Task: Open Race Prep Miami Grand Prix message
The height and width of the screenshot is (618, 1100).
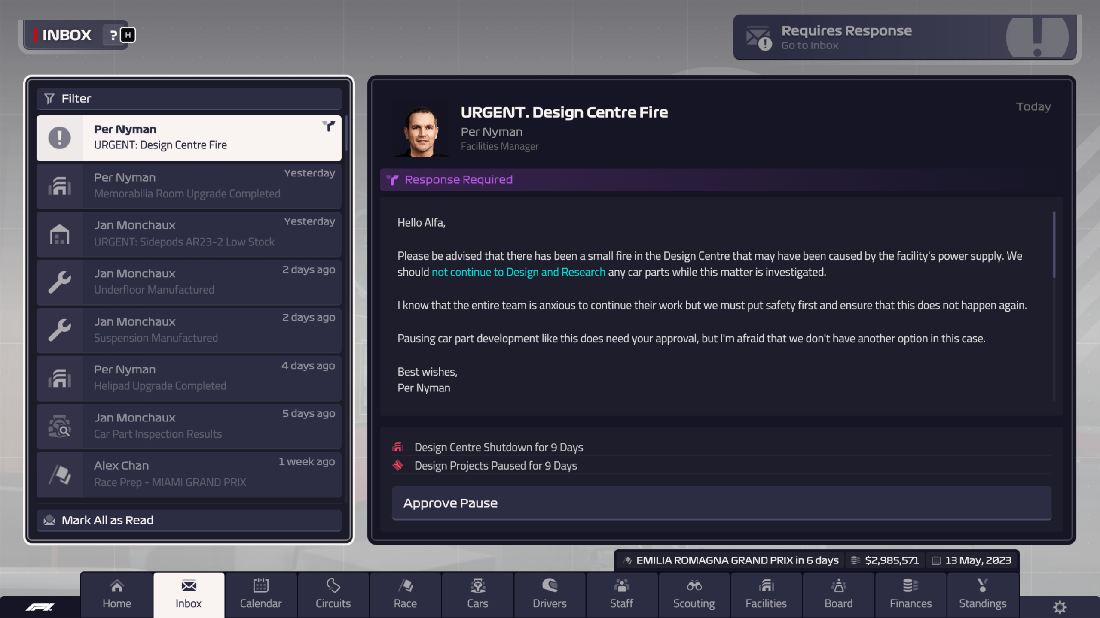Action: 189,474
